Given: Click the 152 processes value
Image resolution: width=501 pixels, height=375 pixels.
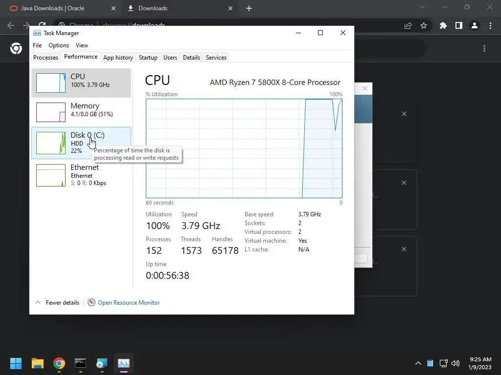Looking at the screenshot, I should click(154, 250).
